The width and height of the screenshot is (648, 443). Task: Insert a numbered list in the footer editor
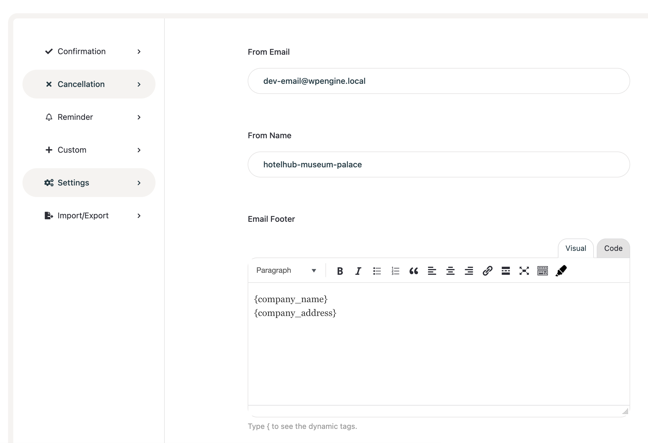point(395,271)
